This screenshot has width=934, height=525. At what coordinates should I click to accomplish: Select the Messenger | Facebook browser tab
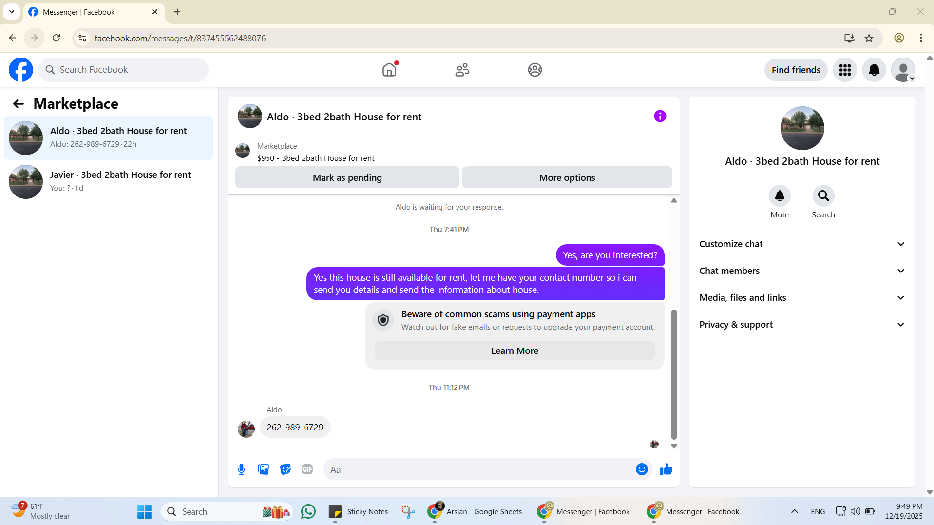pyautogui.click(x=94, y=12)
